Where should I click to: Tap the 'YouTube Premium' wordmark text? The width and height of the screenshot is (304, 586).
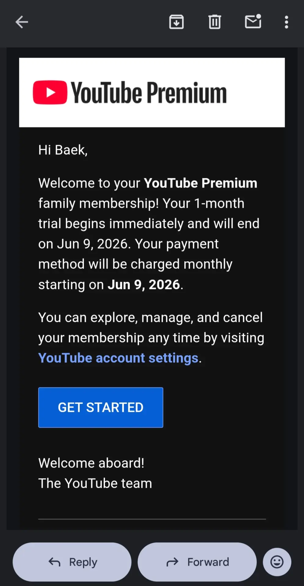click(149, 93)
